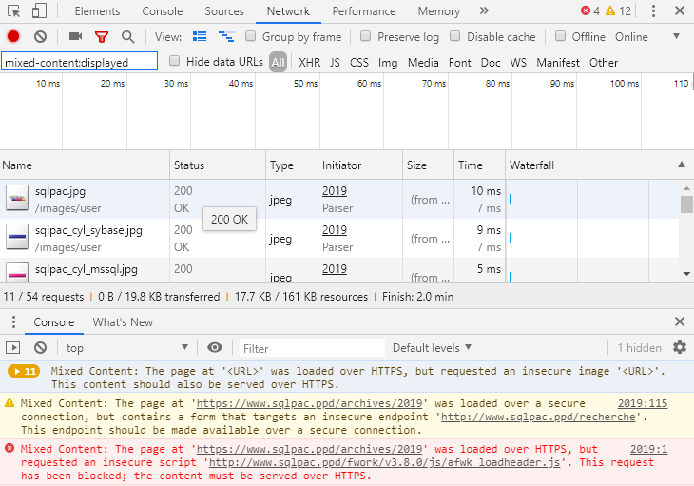Click initiator 2019 link for sqlpac.jpg

tap(334, 191)
